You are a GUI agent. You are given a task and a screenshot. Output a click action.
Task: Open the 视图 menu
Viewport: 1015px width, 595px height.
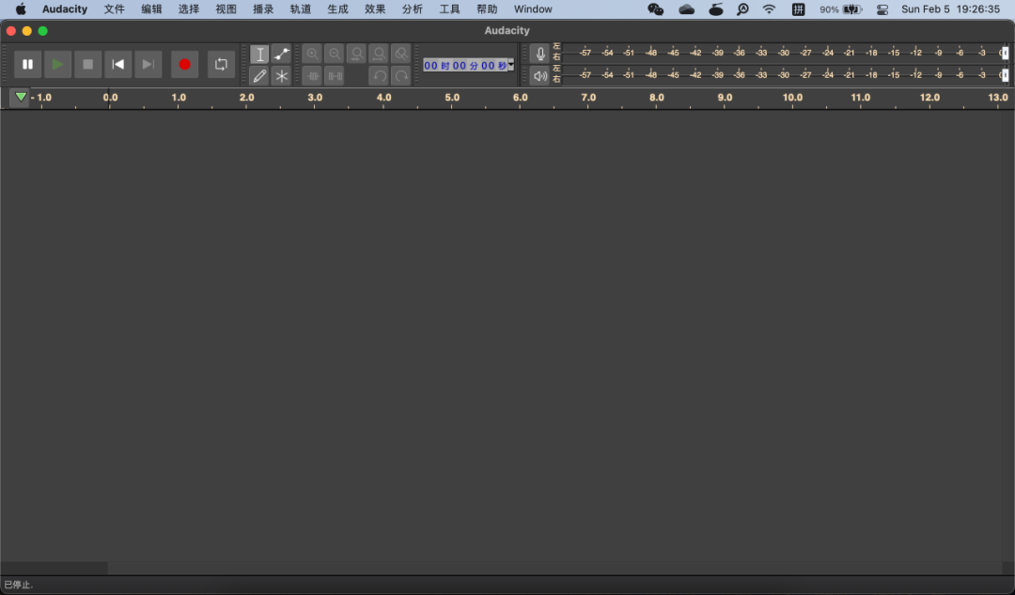point(226,9)
